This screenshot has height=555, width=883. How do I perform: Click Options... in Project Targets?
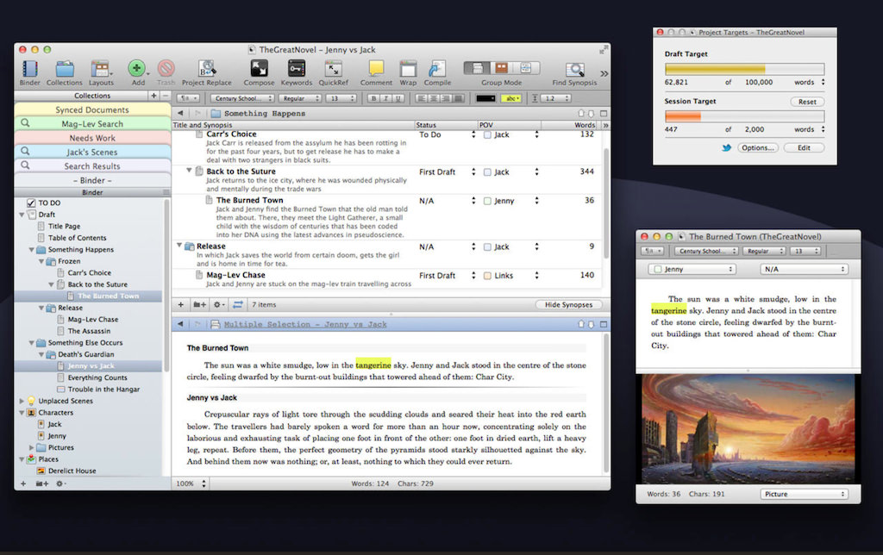[757, 147]
